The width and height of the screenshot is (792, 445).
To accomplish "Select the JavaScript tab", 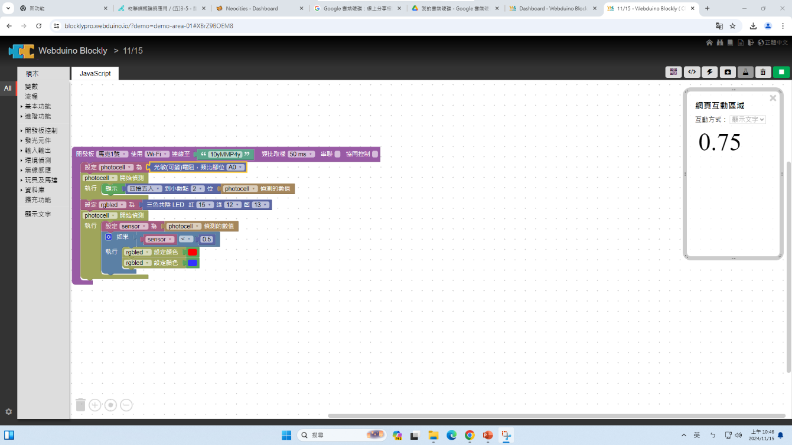I will [x=95, y=73].
